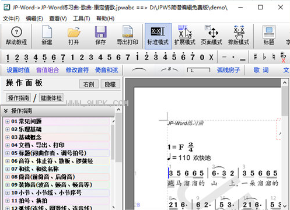290x210 pixels.
Task: Open the 帮助(H) menu
Action: point(105,19)
